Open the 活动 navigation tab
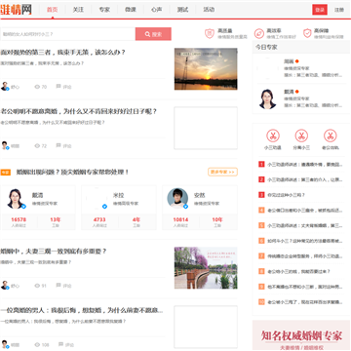Screen dimensions: 351x351 point(209,10)
